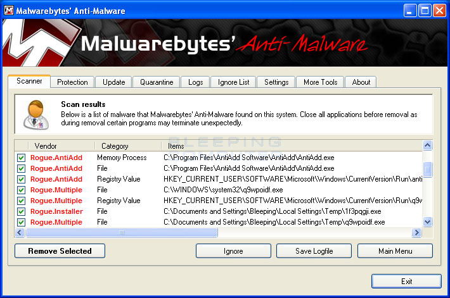The image size is (450, 298).
Task: Select the HKEY_CURRENT_USER Run\anti registry path
Action: point(293,179)
